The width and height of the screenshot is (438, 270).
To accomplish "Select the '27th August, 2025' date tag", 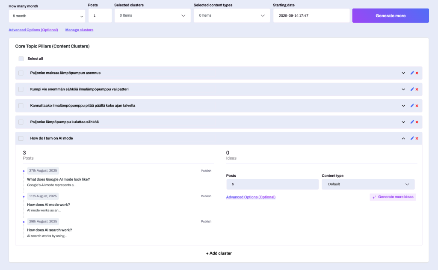I will (43, 170).
